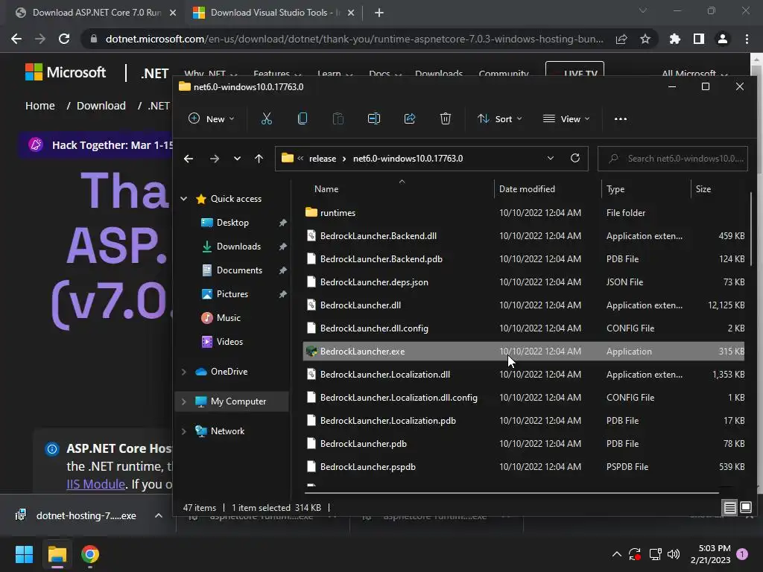Expand the OneDrive tree node
763x572 pixels.
coord(184,372)
